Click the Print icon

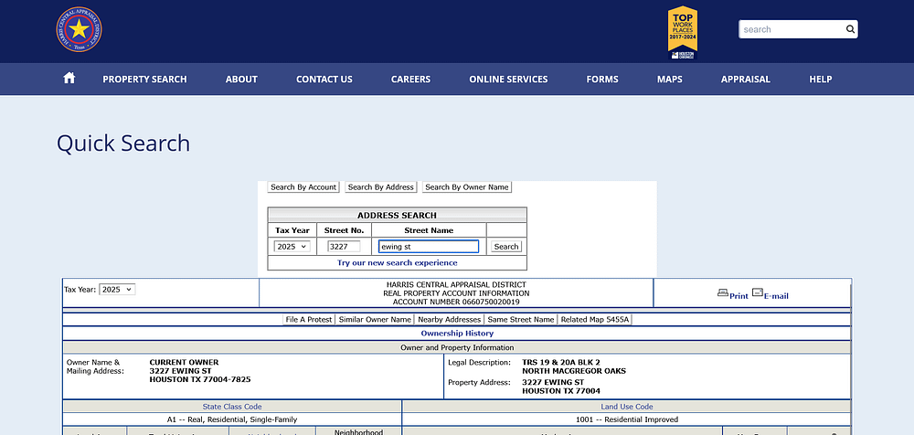723,292
